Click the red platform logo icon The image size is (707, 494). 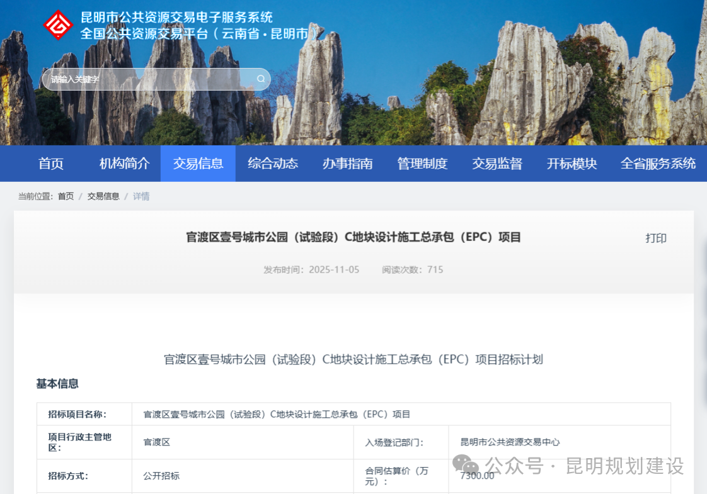[58, 25]
